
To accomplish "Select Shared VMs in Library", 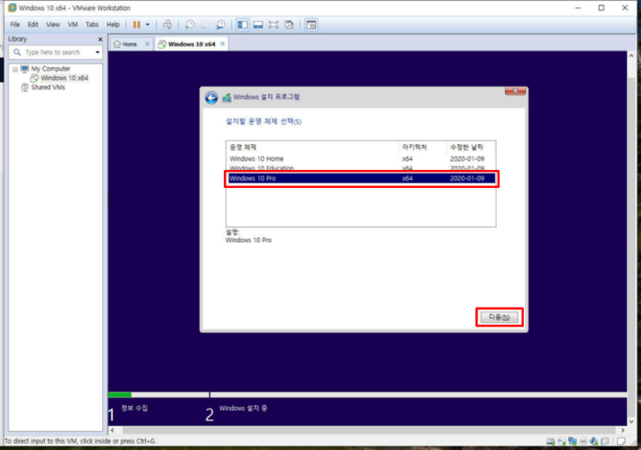I will pyautogui.click(x=48, y=88).
